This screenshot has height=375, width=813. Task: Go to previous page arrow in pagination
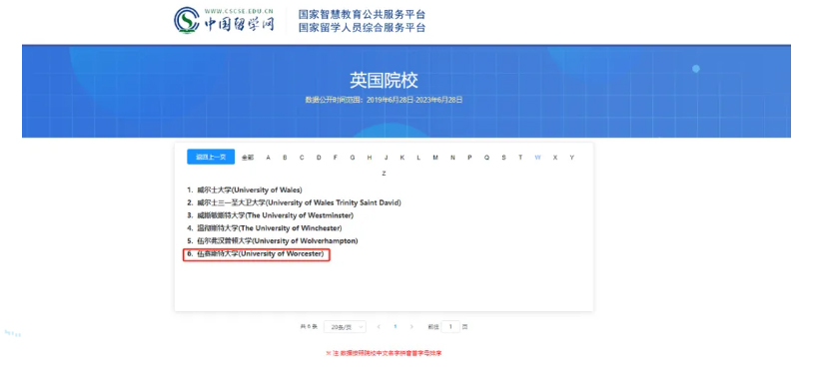(x=379, y=327)
